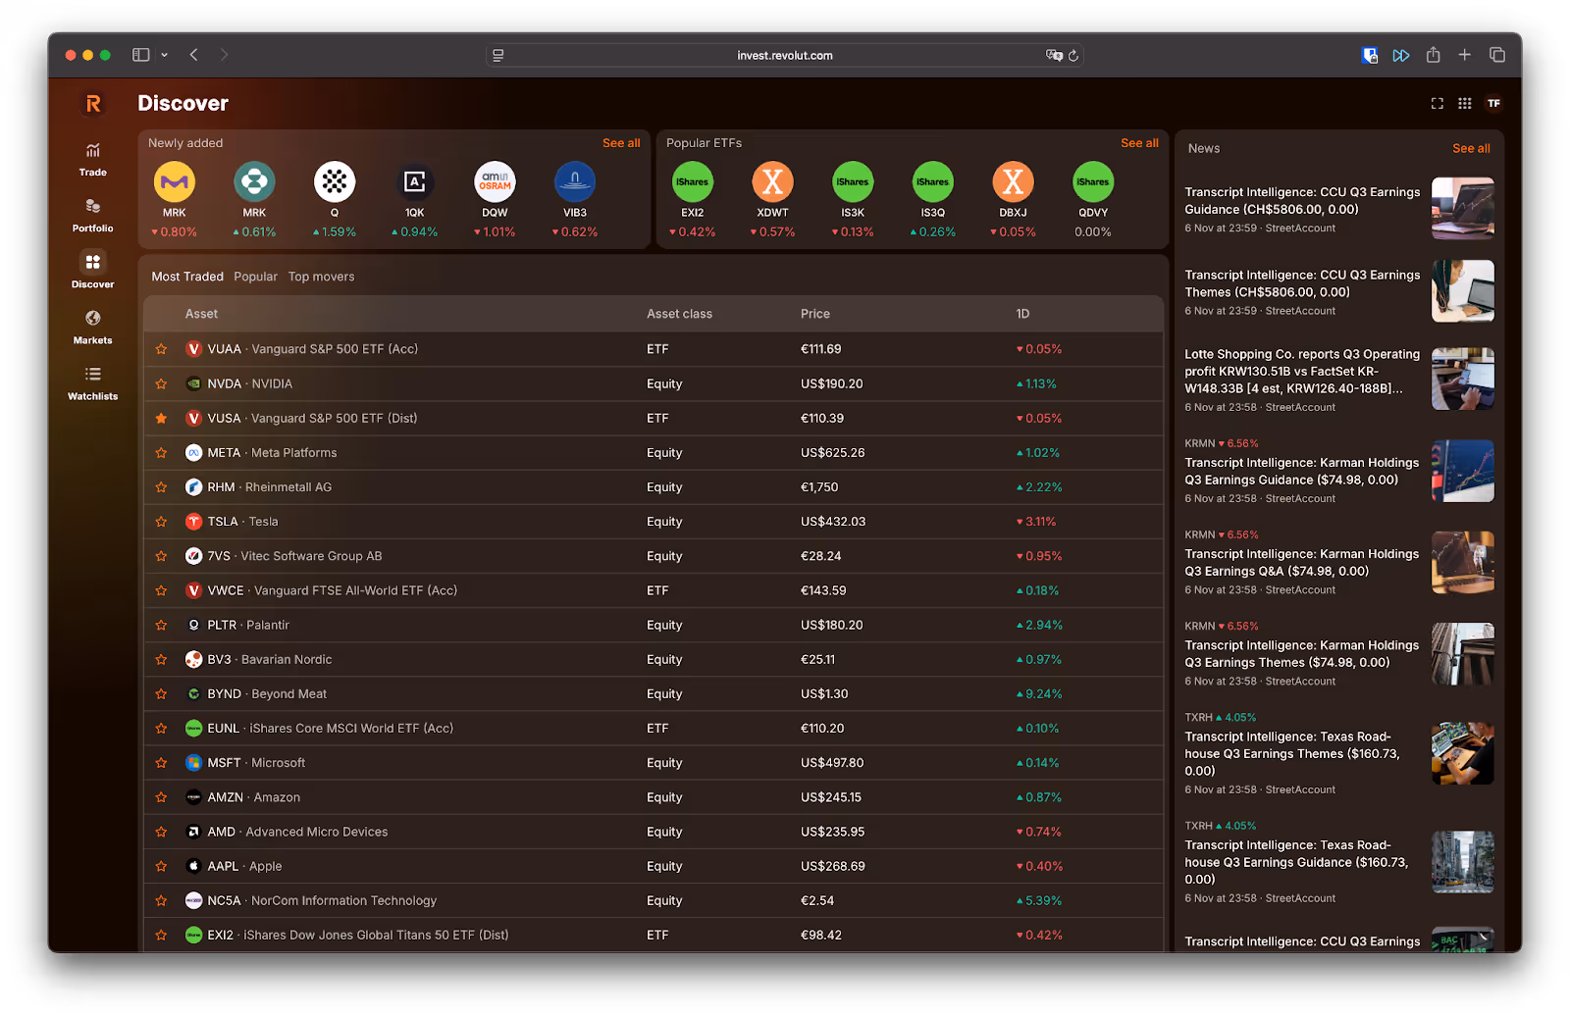Star AAPL Apple row
Viewport: 1570px width, 1016px height.
coord(161,866)
